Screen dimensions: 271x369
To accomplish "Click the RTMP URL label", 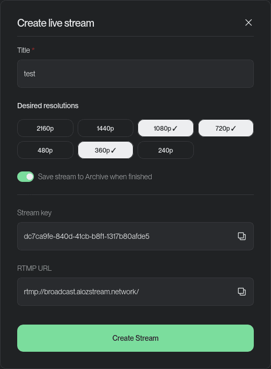I will [34, 268].
